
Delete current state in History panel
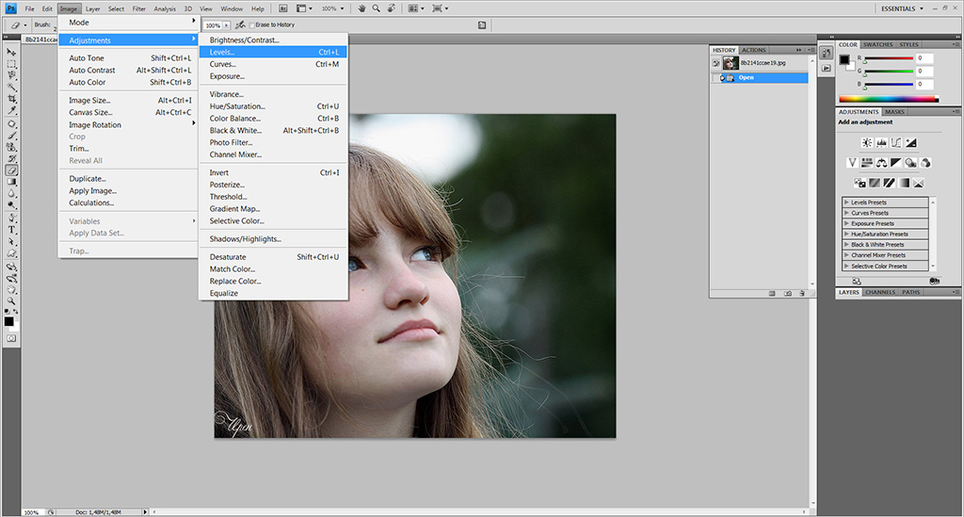pos(802,294)
